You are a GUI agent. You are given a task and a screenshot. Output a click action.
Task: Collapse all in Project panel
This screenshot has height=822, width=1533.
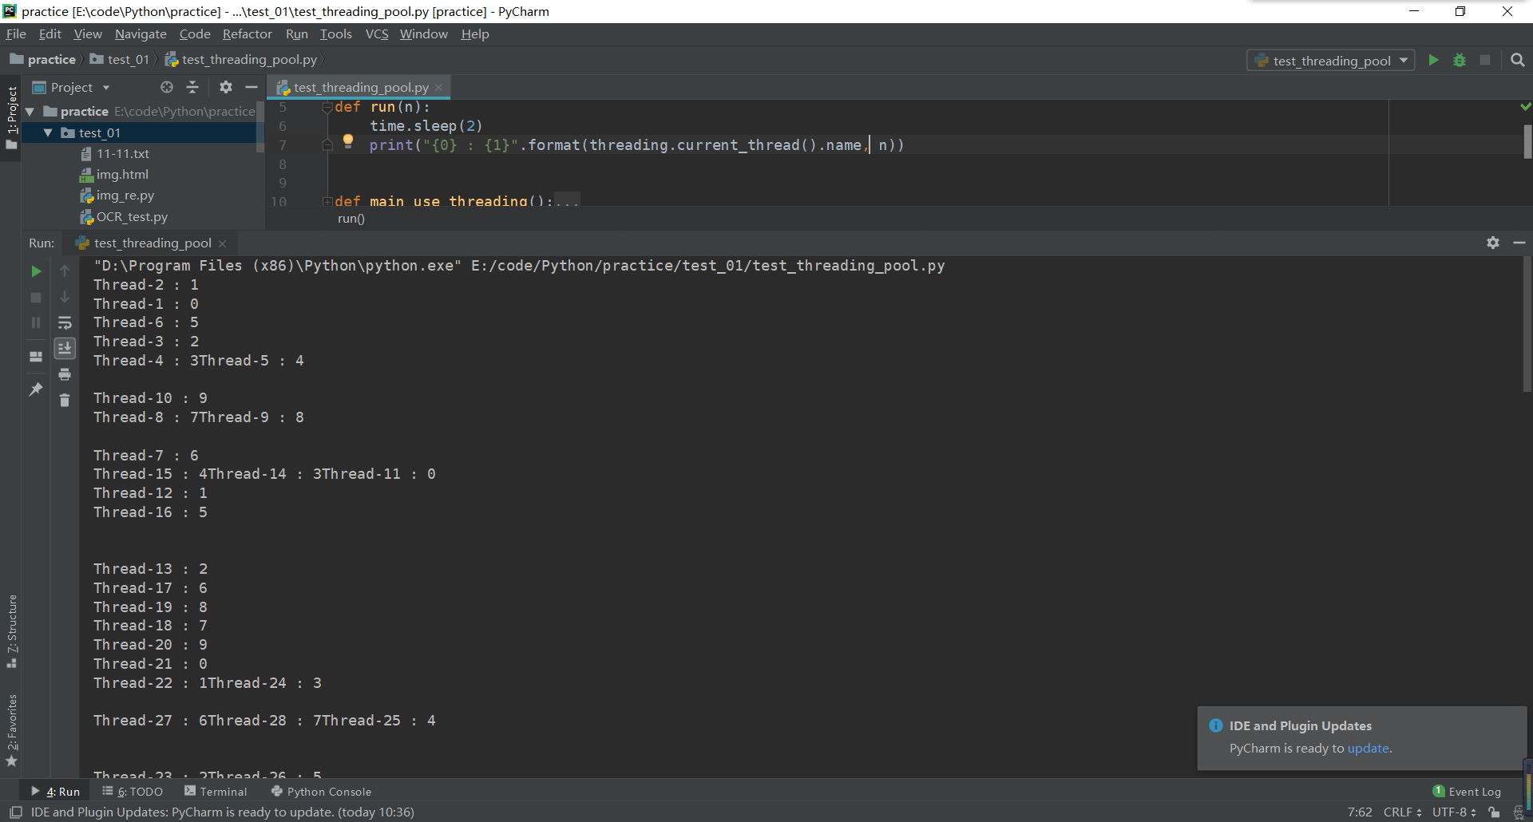192,87
